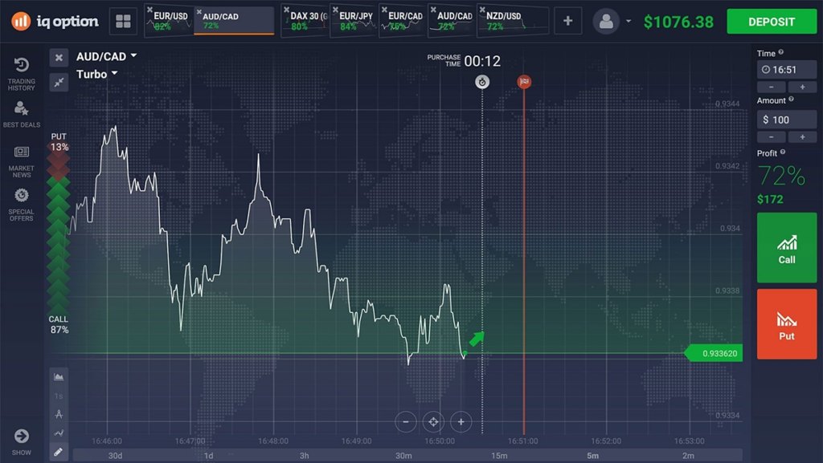Screen dimensions: 823x463
Task: Increase trade amount with plus
Action: pos(802,137)
